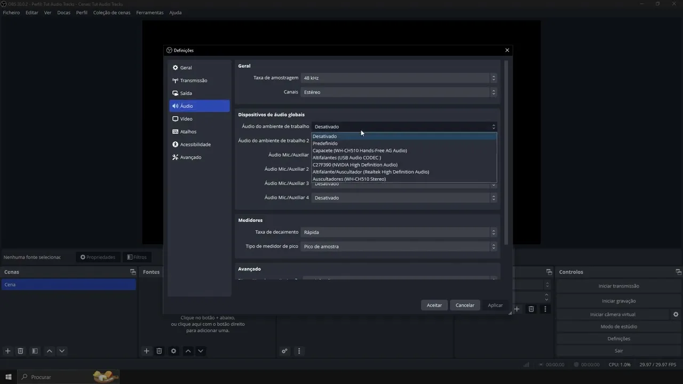Open source properties gear in Fontes panel
This screenshot has height=384, width=683.
click(x=173, y=351)
